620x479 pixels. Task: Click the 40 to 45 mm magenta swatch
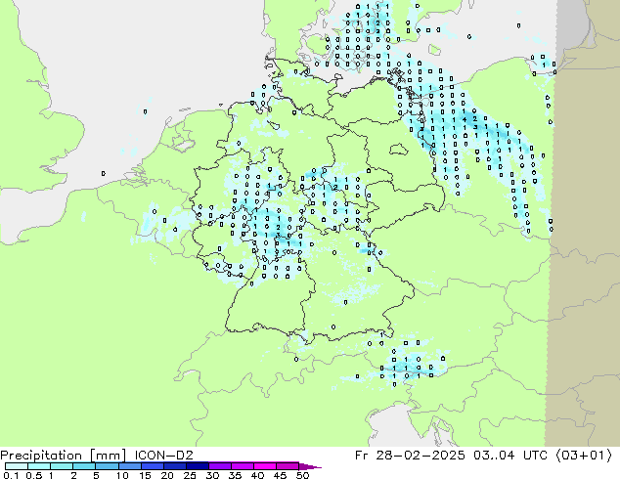pyautogui.click(x=265, y=466)
